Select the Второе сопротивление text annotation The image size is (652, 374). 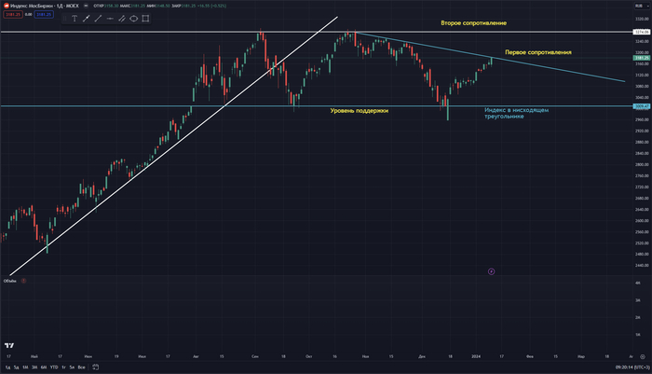(473, 23)
